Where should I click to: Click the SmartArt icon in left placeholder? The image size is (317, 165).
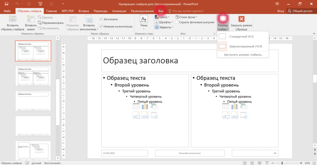pyautogui.click(x=154, y=106)
